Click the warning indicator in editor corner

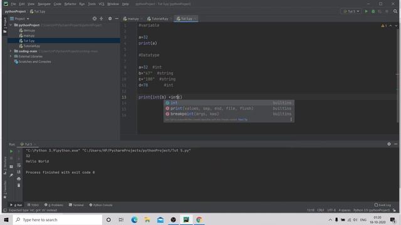(x=384, y=26)
